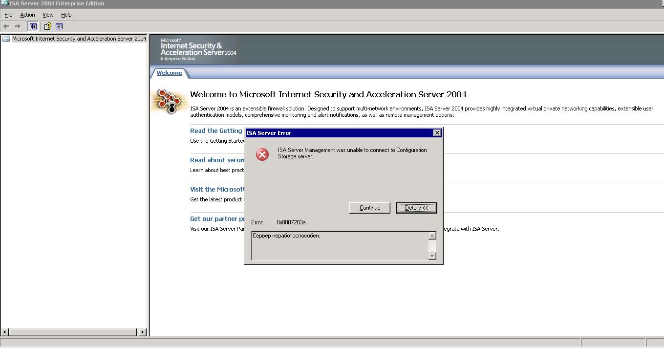Select the Welcome tab
Screen dimensions: 664x348
(169, 73)
